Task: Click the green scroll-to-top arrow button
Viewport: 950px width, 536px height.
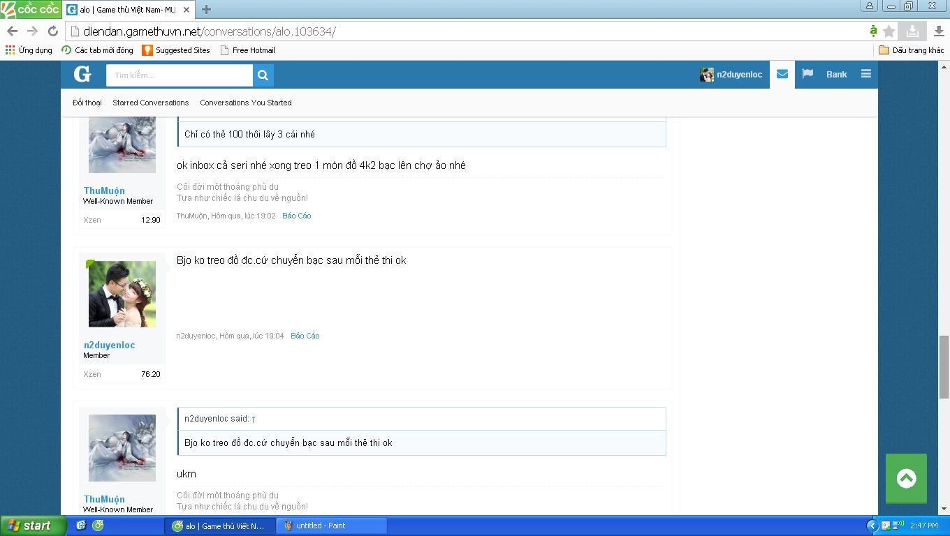Action: coord(906,478)
